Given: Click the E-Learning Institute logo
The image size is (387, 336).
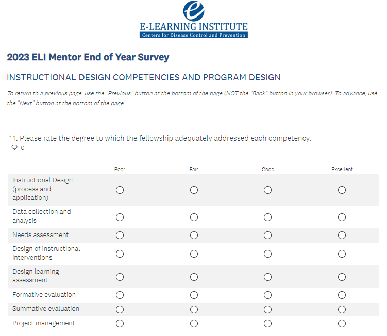Looking at the screenshot, I should coord(193,20).
